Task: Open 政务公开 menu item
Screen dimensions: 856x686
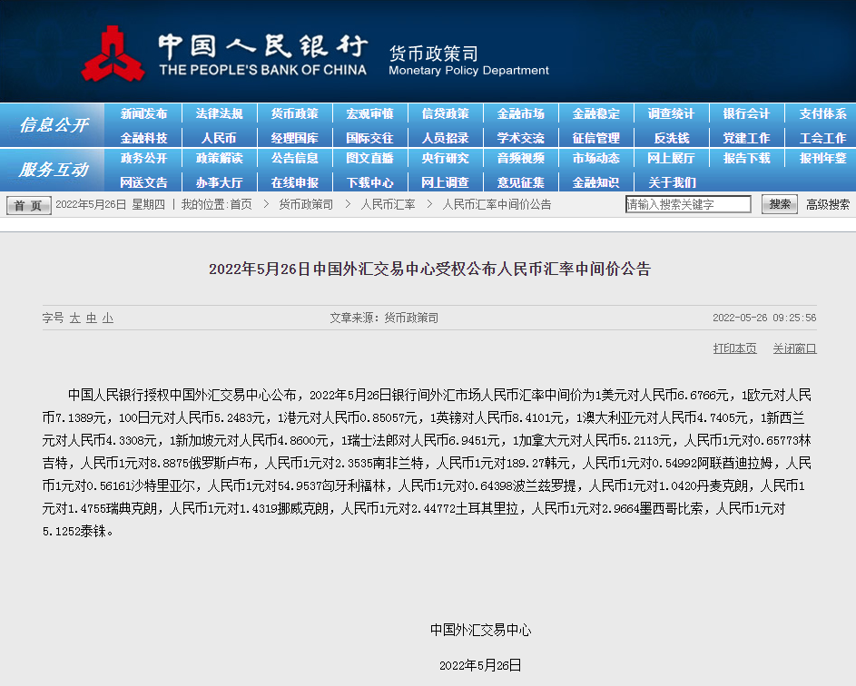Action: click(x=143, y=158)
